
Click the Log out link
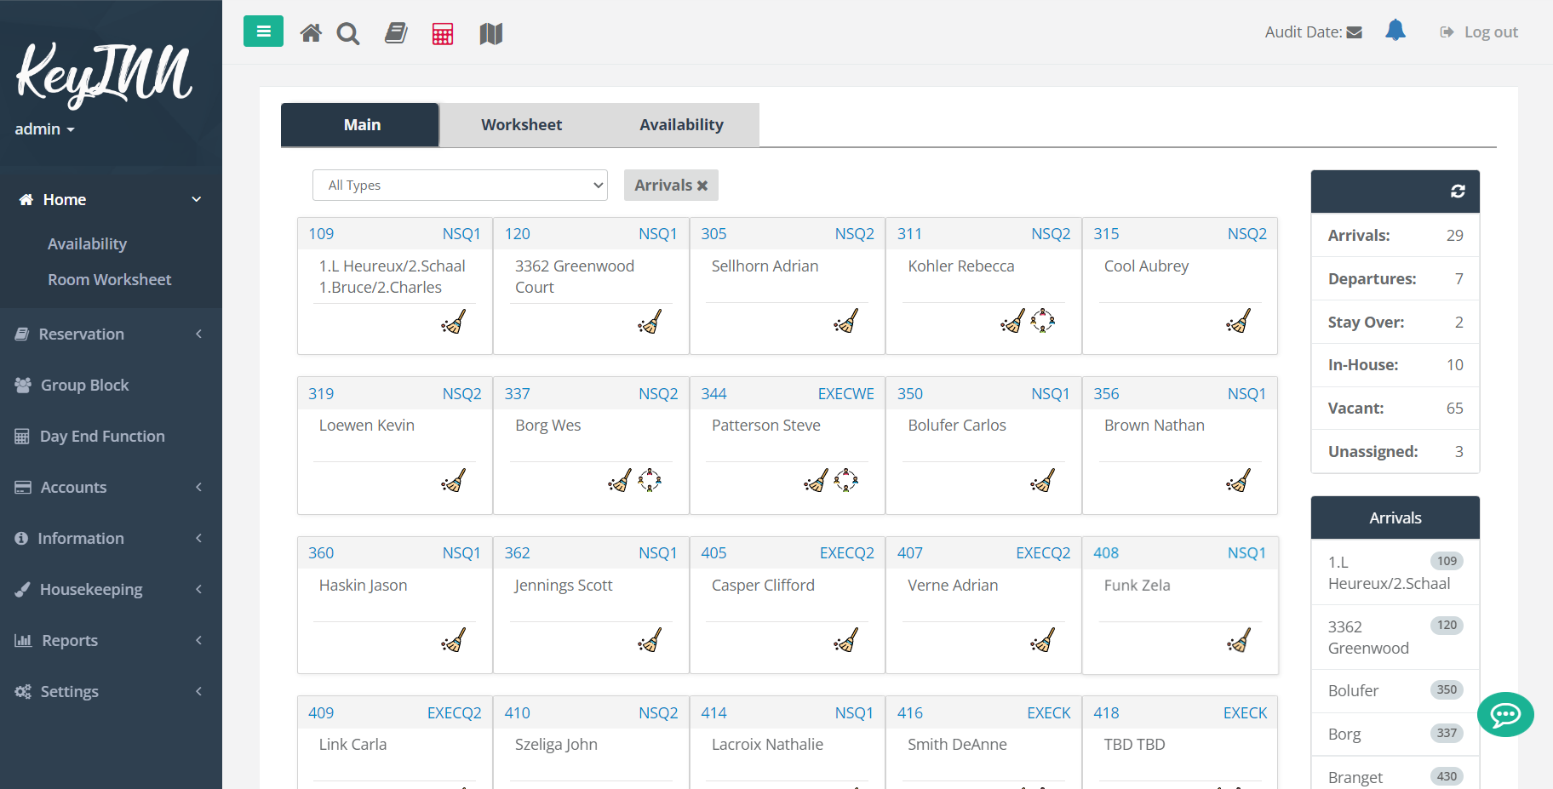coord(1480,32)
